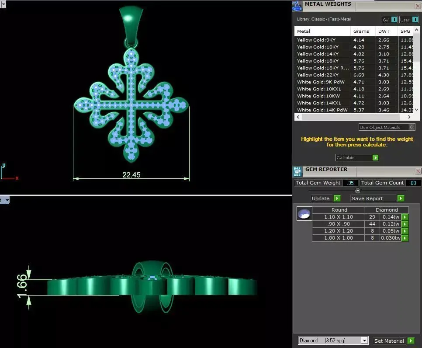Click the round gem thumbnail icon

(x=304, y=213)
